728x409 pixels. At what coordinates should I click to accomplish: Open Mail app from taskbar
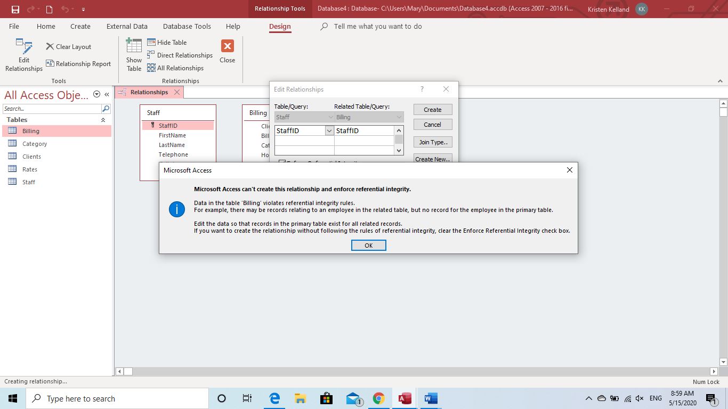tap(353, 398)
